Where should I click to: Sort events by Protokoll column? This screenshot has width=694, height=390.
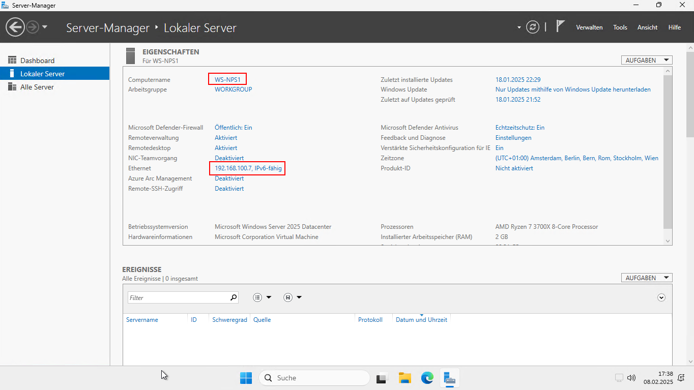click(x=370, y=320)
